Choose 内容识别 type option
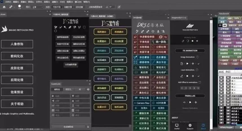Screen dimensions: 242x131 [x=57, y=7]
